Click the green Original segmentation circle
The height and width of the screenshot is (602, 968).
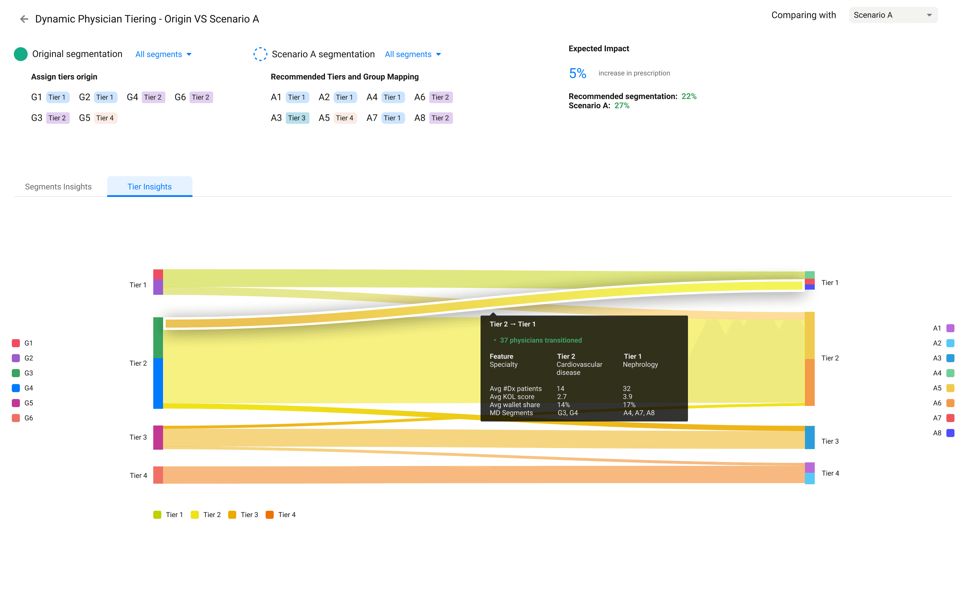[x=21, y=54]
